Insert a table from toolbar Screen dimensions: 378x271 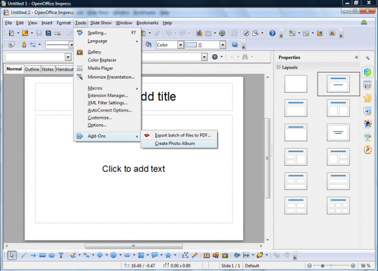click(208, 33)
